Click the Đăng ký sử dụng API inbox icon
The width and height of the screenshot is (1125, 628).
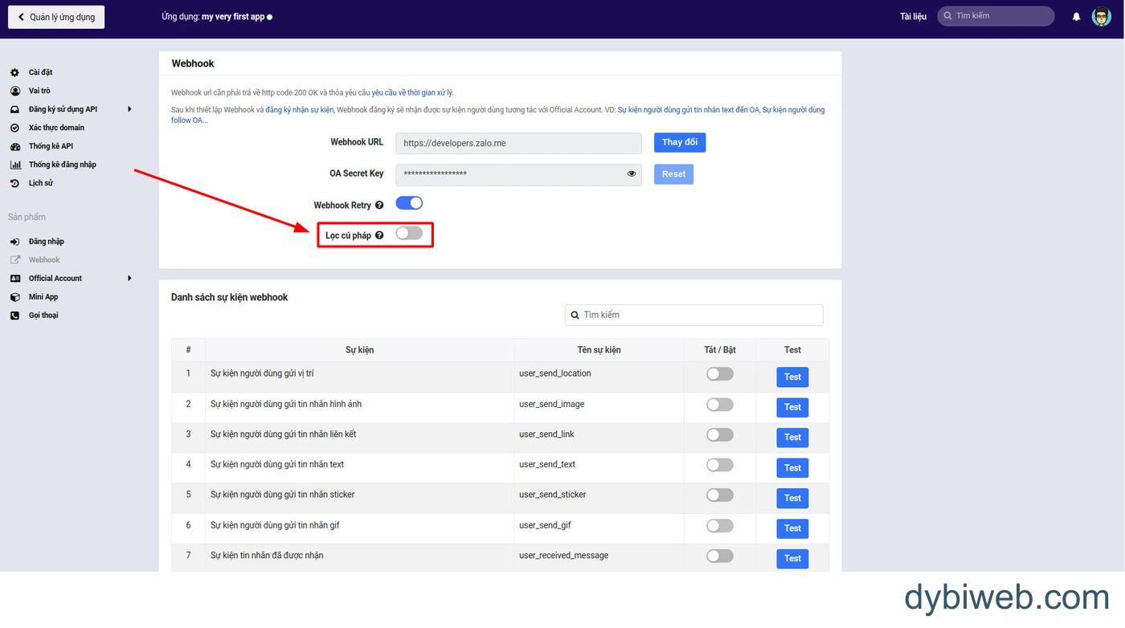14,109
